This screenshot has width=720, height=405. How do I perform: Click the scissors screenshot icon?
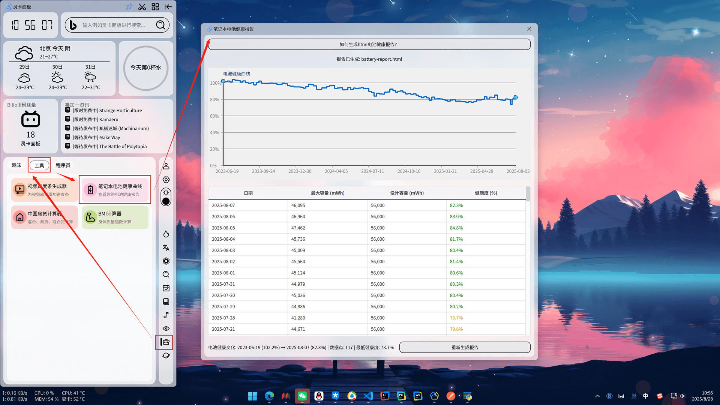pos(142,7)
